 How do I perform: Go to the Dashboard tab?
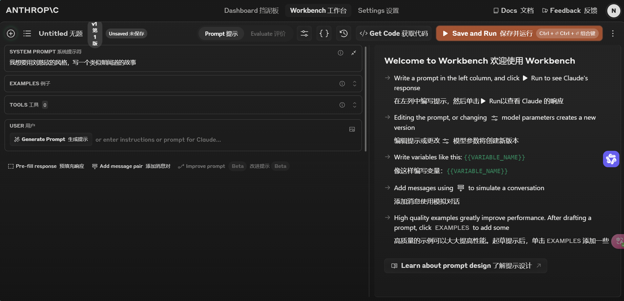click(251, 10)
